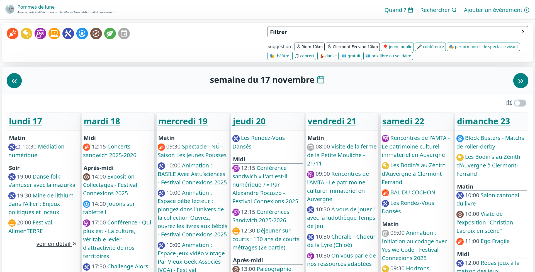Open the 'Quand ?' date picker
The width and height of the screenshot is (535, 272).
pos(398,10)
